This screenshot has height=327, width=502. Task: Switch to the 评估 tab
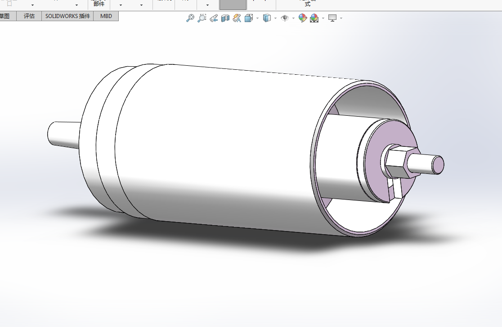coord(29,16)
